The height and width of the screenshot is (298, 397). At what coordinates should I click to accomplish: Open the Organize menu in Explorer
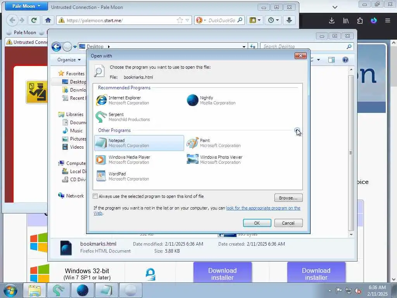pyautogui.click(x=69, y=60)
